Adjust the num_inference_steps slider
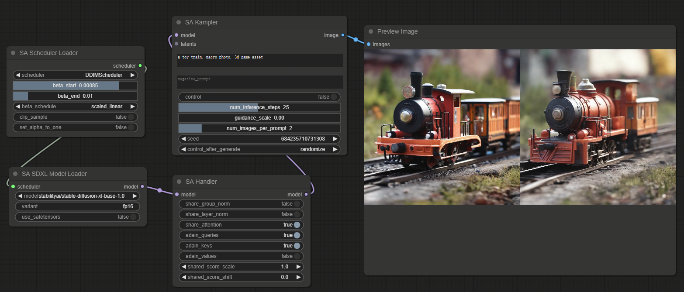This screenshot has height=292, width=684. point(259,107)
